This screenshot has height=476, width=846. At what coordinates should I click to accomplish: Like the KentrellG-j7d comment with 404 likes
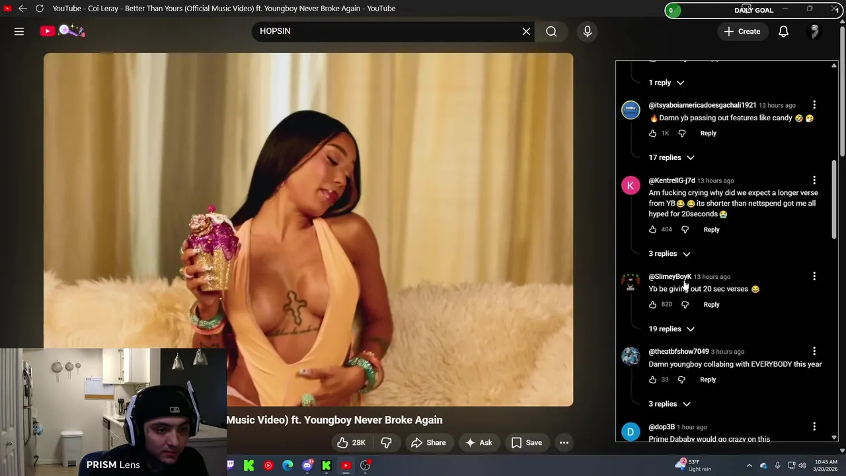[652, 229]
